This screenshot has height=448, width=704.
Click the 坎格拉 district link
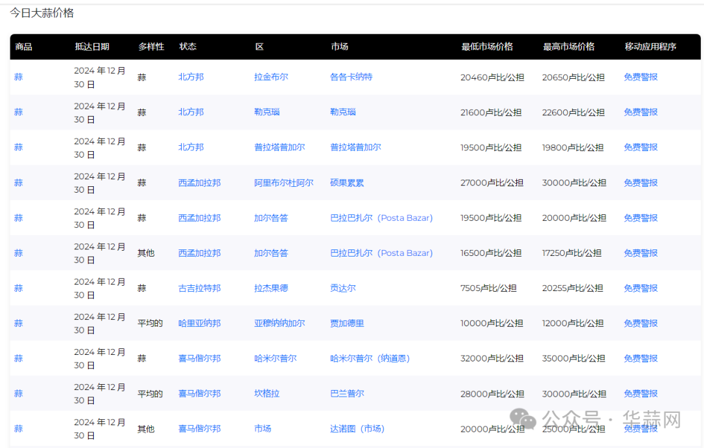click(267, 393)
